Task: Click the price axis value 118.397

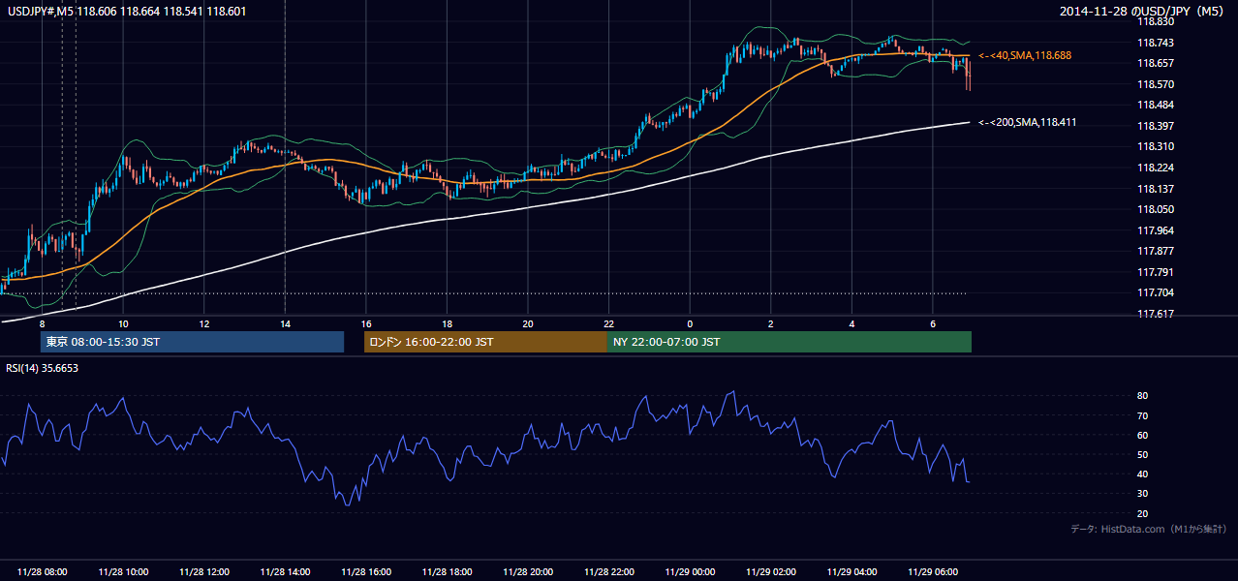Action: coord(1154,126)
